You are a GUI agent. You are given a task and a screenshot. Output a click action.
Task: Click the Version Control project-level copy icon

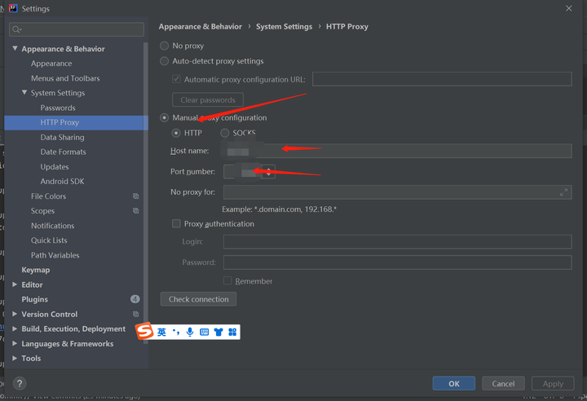135,314
